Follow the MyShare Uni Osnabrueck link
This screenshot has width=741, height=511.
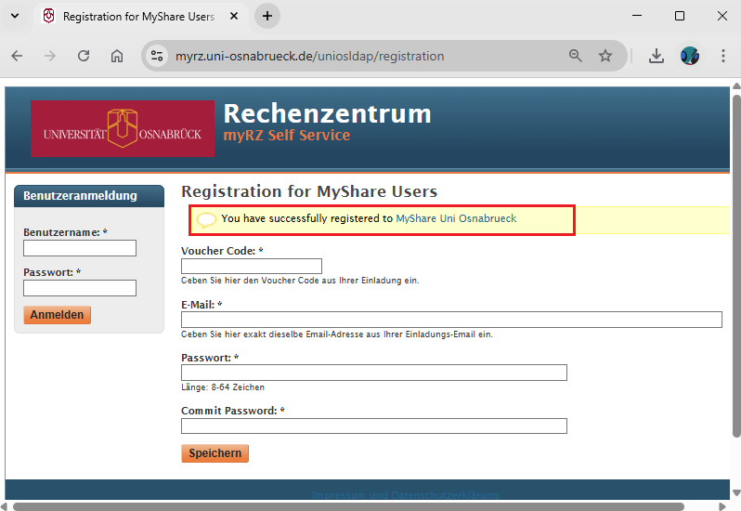[456, 218]
